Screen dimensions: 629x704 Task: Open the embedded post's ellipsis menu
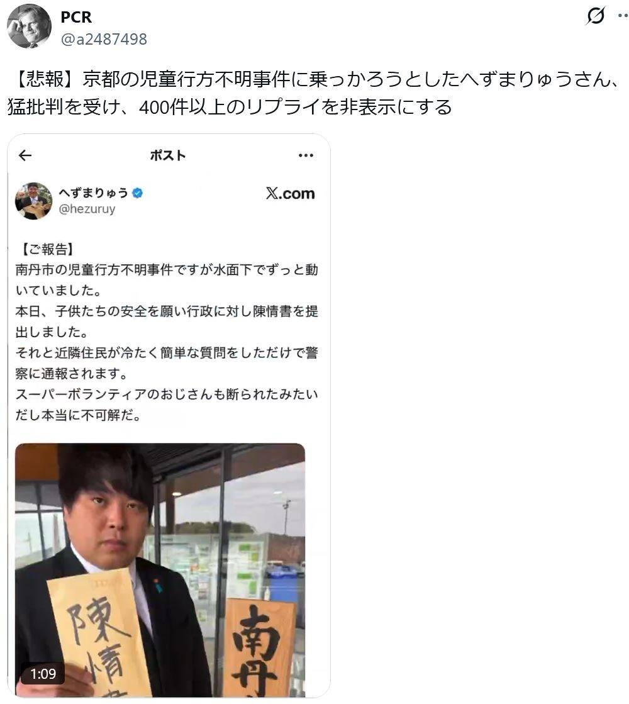306,155
